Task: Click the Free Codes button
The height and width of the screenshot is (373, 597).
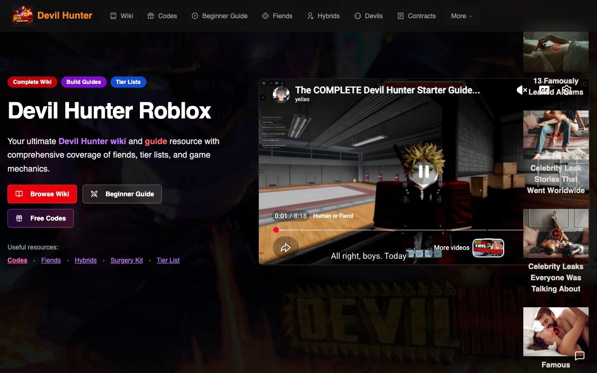Action: click(x=41, y=218)
